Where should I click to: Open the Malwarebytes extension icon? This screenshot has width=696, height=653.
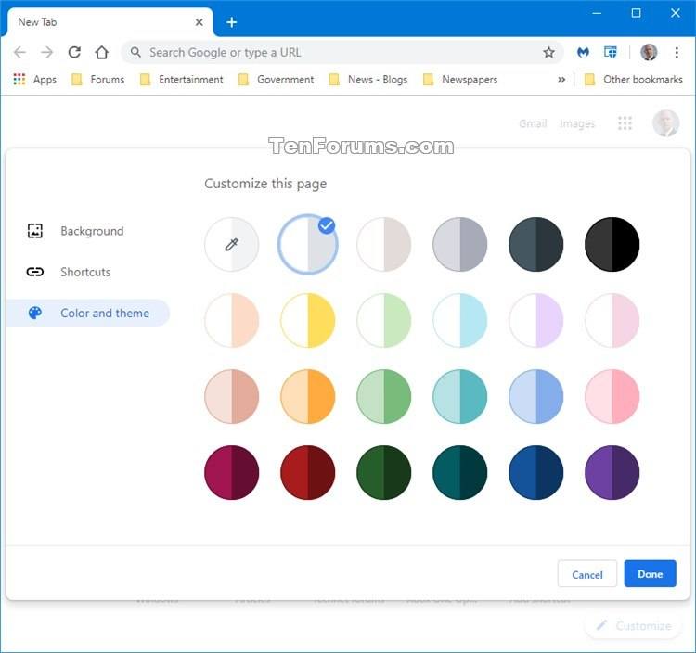pyautogui.click(x=583, y=52)
